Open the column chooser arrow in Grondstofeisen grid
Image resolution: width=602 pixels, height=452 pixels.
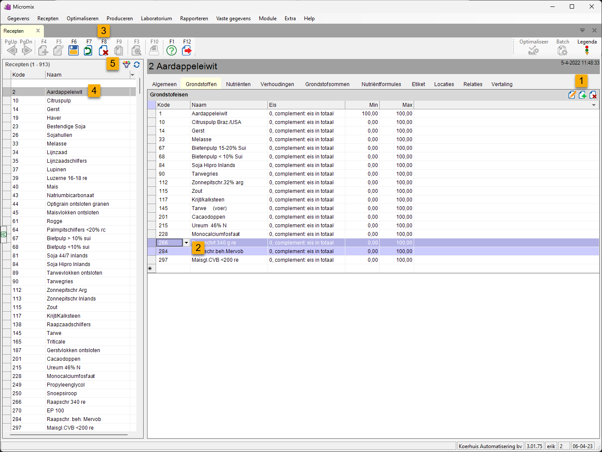(x=594, y=105)
